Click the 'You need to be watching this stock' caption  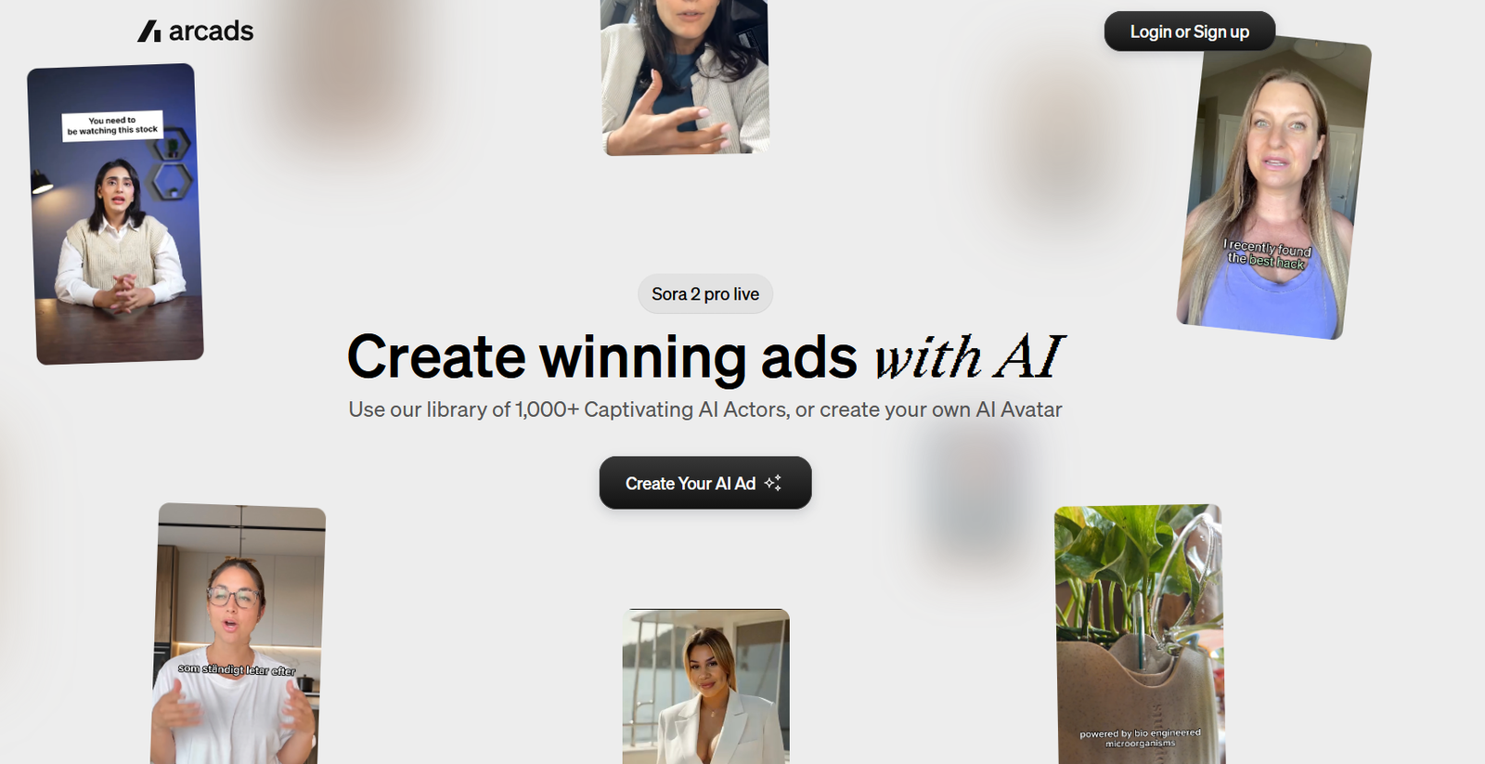(112, 125)
